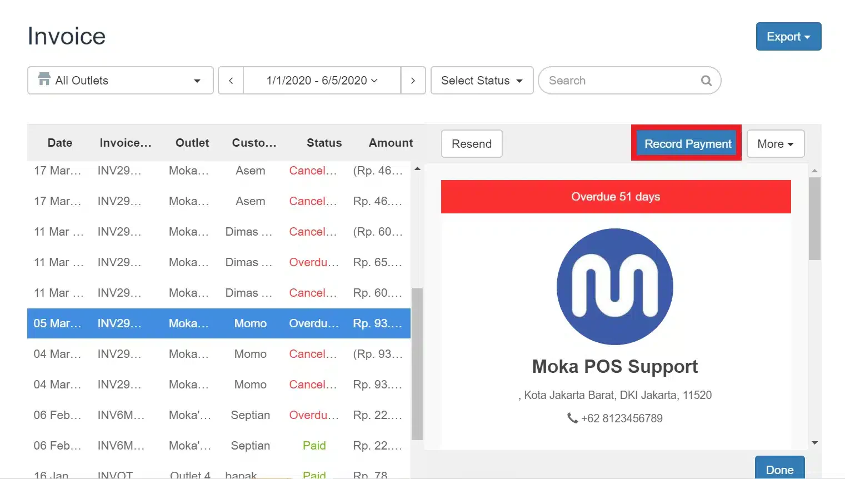
Task: Advance to the next date range with the right chevron
Action: 413,81
